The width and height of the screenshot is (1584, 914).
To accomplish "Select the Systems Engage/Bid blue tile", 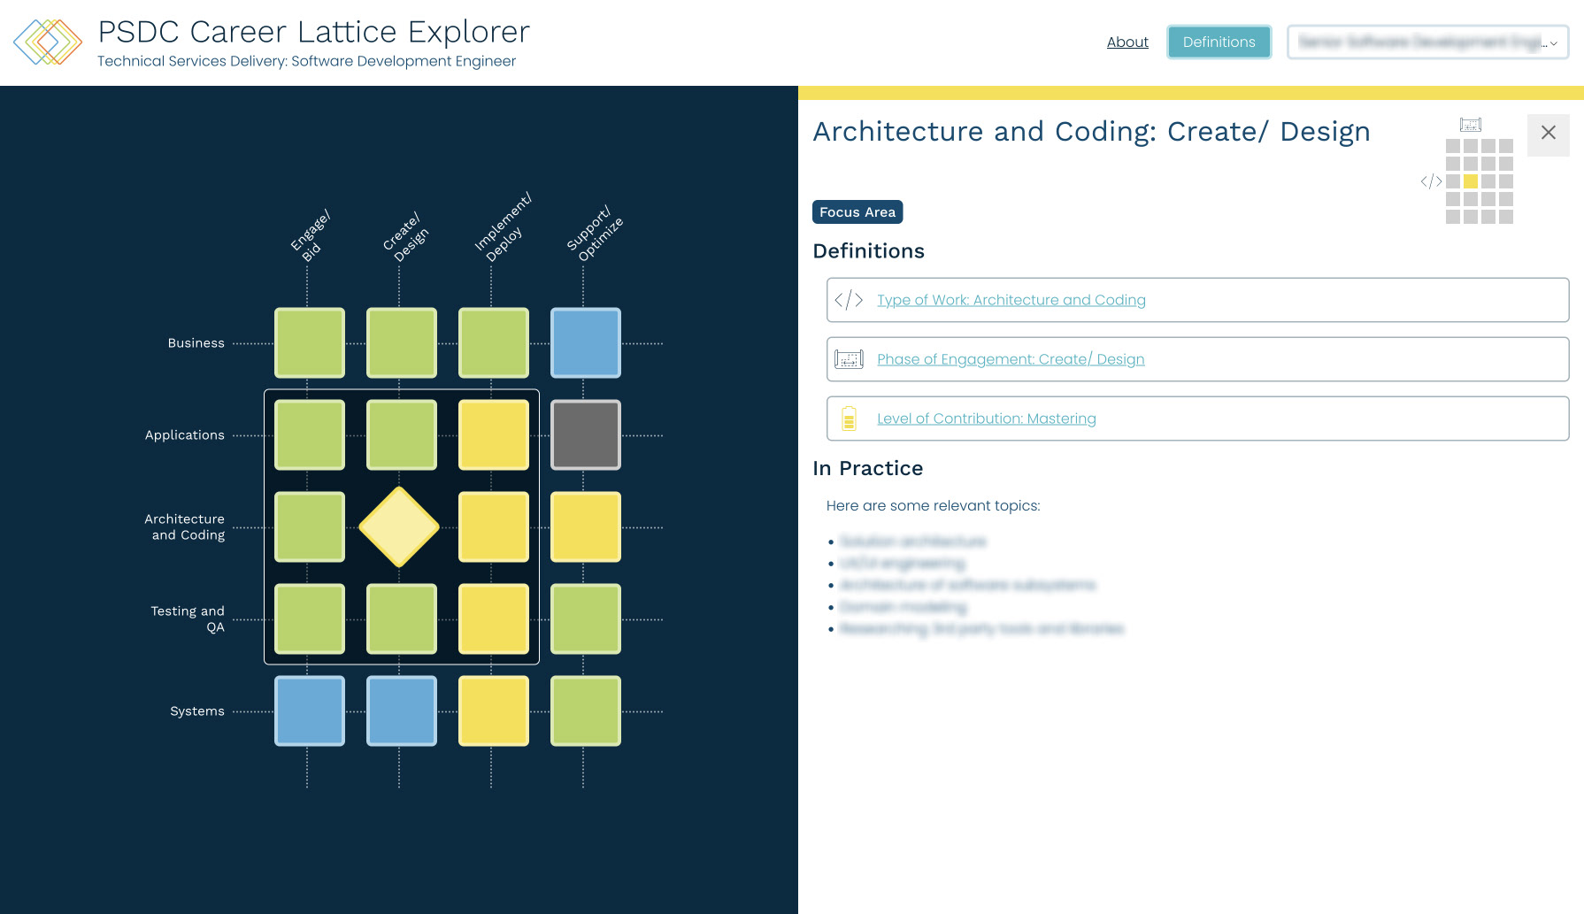I will 310,711.
